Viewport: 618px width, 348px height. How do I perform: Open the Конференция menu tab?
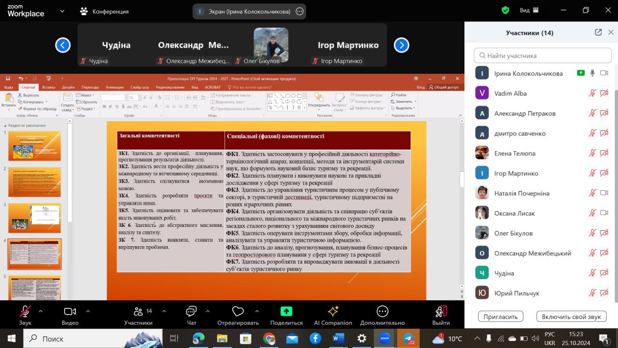point(104,11)
